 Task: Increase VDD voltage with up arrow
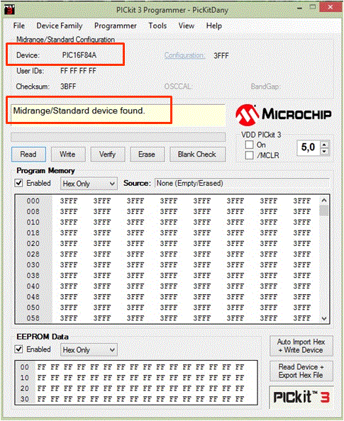coord(324,145)
